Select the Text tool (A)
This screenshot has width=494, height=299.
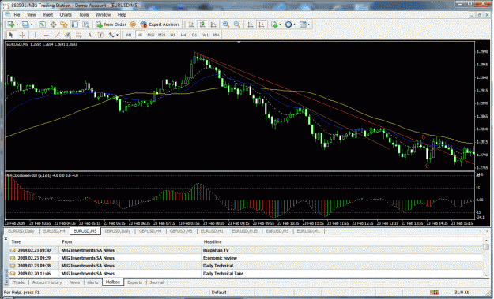pyautogui.click(x=90, y=35)
